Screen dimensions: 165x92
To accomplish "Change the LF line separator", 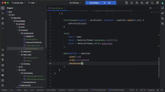I will [x=137, y=90].
